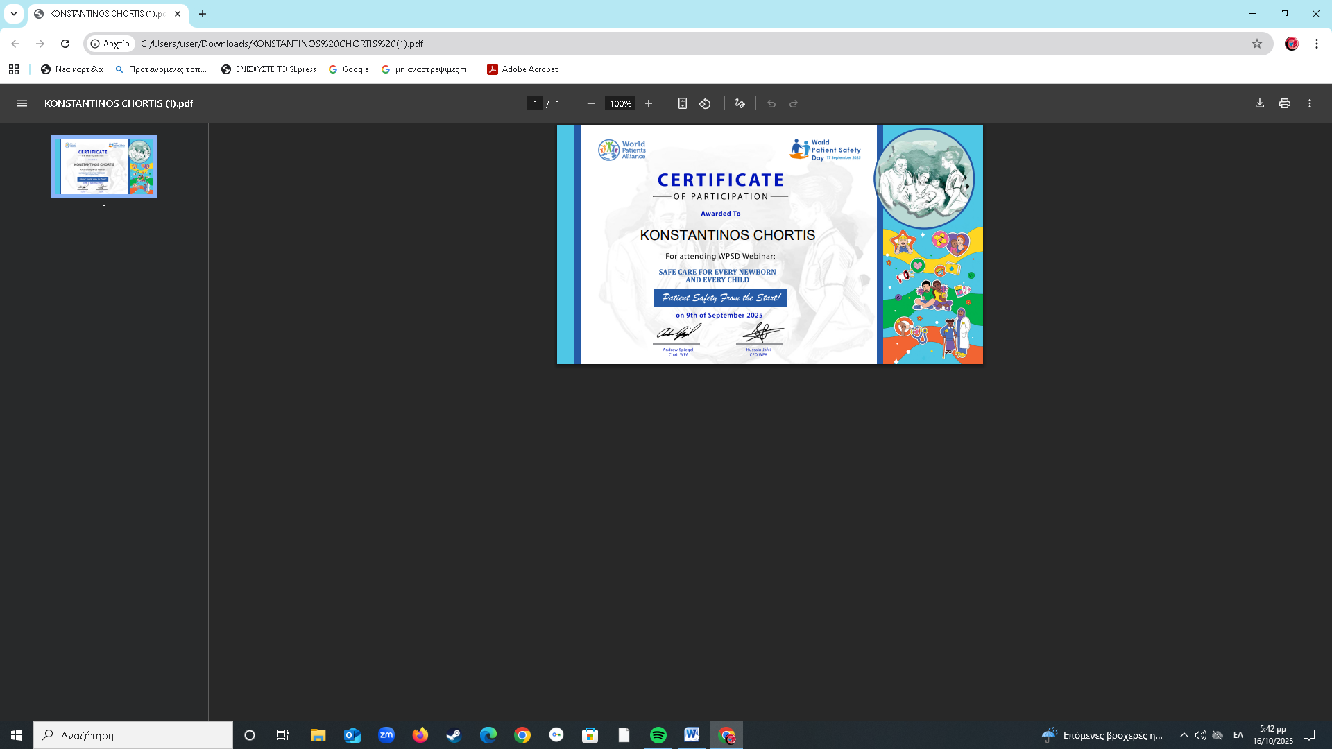The image size is (1332, 749).
Task: Click the page number input field
Action: point(535,103)
